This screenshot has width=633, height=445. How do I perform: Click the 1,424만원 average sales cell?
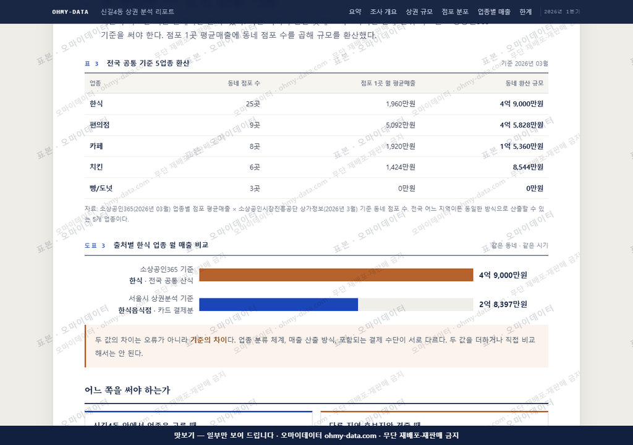[x=401, y=167]
